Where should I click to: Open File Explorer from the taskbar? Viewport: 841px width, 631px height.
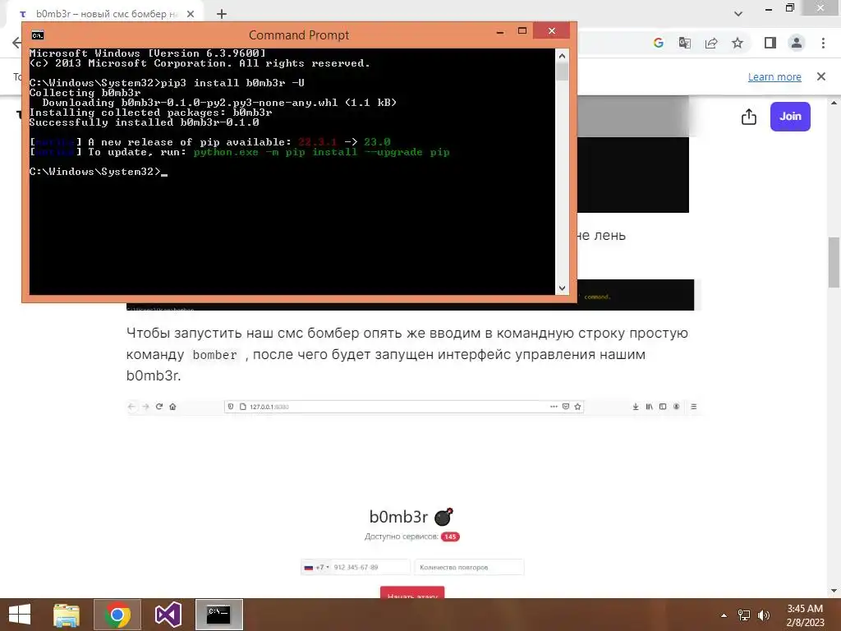click(67, 615)
